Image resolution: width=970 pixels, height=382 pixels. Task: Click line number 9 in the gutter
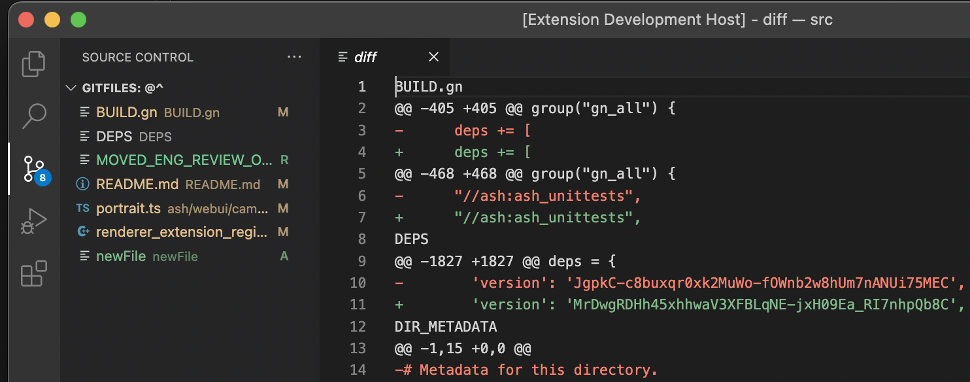point(358,261)
